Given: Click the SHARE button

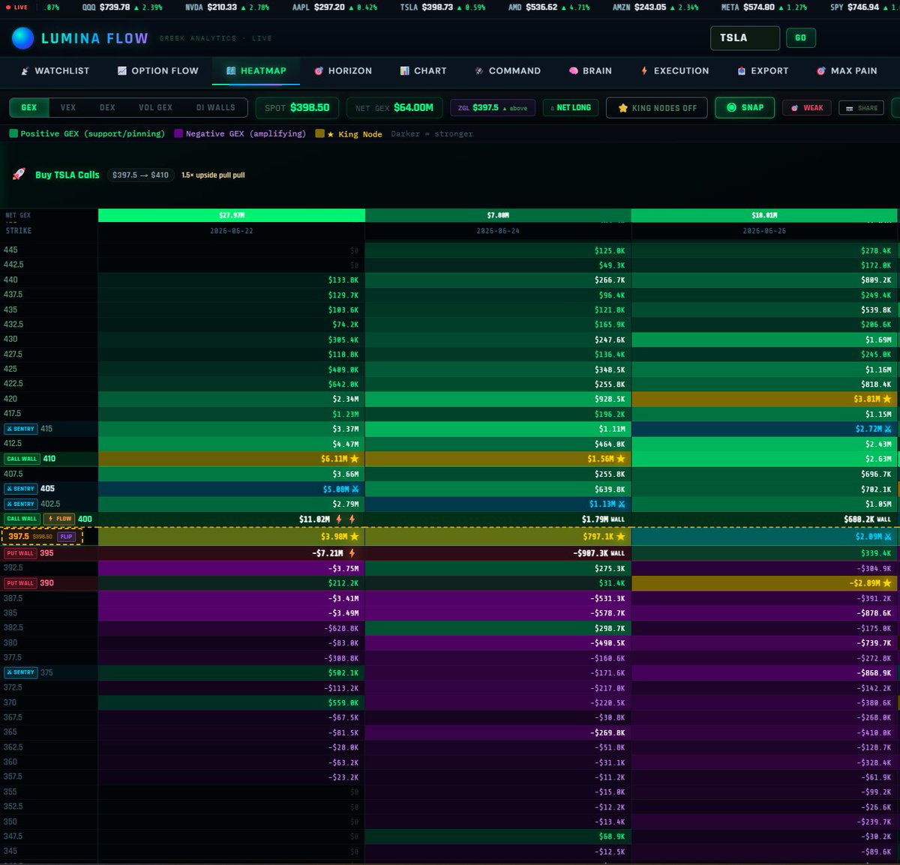Looking at the screenshot, I should tap(861, 108).
